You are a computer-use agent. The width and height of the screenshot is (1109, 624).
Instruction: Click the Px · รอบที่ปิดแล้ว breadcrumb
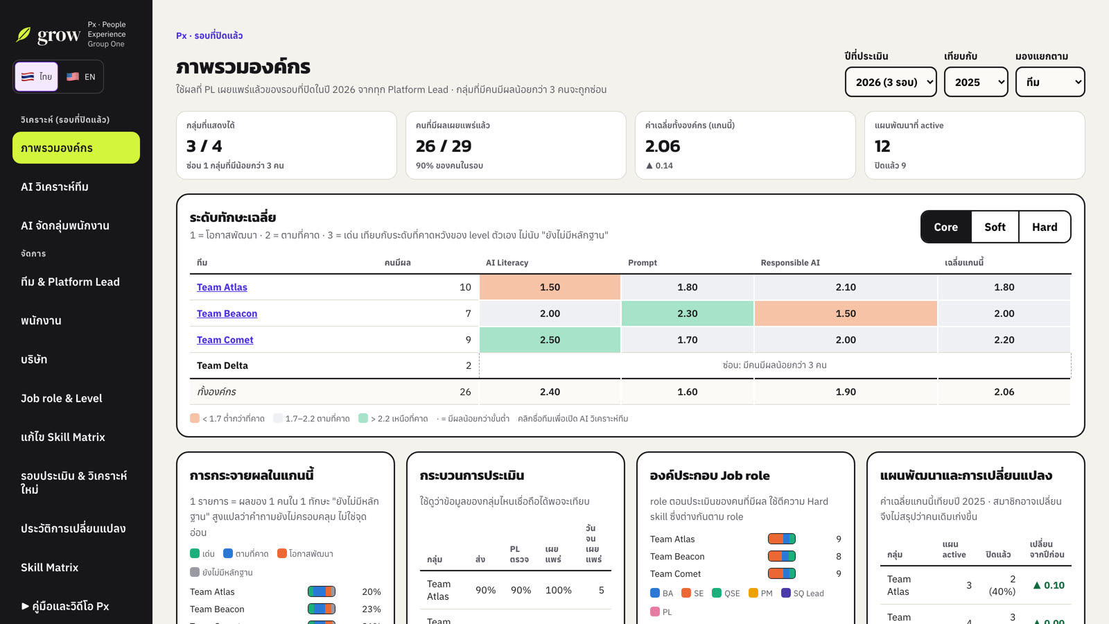[x=209, y=35]
